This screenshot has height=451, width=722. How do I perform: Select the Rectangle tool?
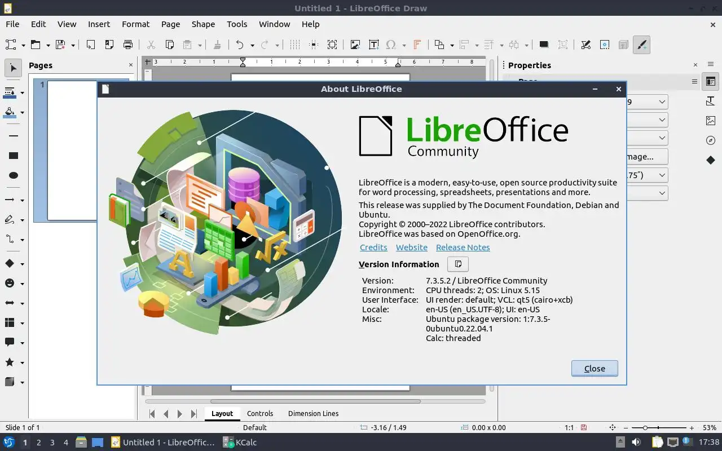[14, 156]
